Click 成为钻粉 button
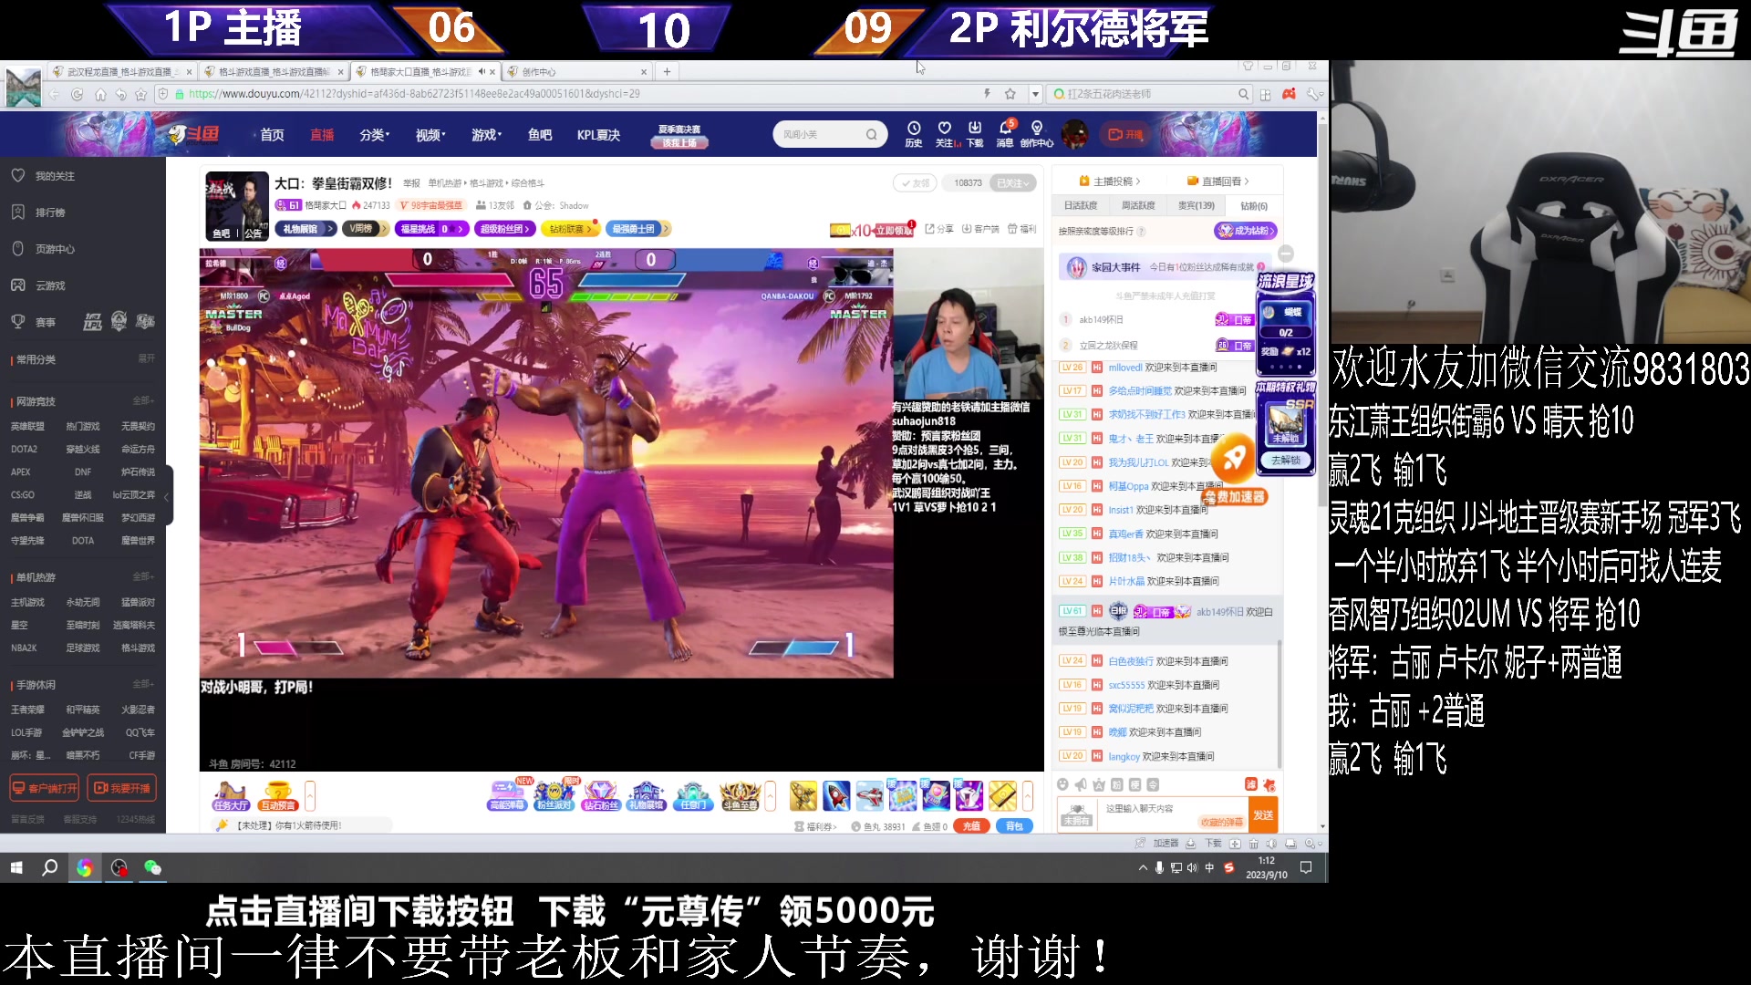Screen dimensions: 1751x985 tap(1245, 231)
